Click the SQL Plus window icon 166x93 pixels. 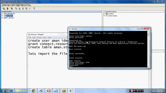70,29
